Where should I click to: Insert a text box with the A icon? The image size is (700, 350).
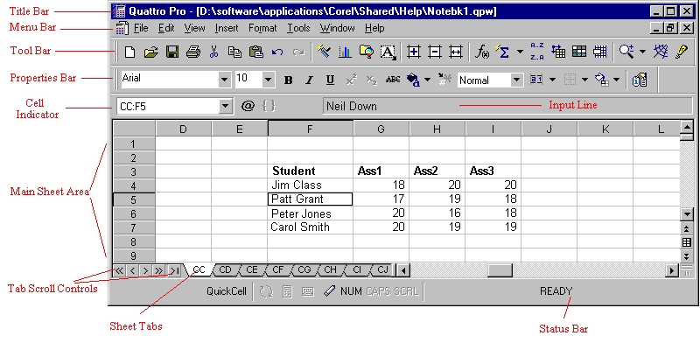point(388,52)
